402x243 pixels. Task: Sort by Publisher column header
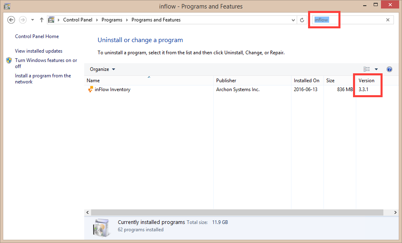point(252,81)
